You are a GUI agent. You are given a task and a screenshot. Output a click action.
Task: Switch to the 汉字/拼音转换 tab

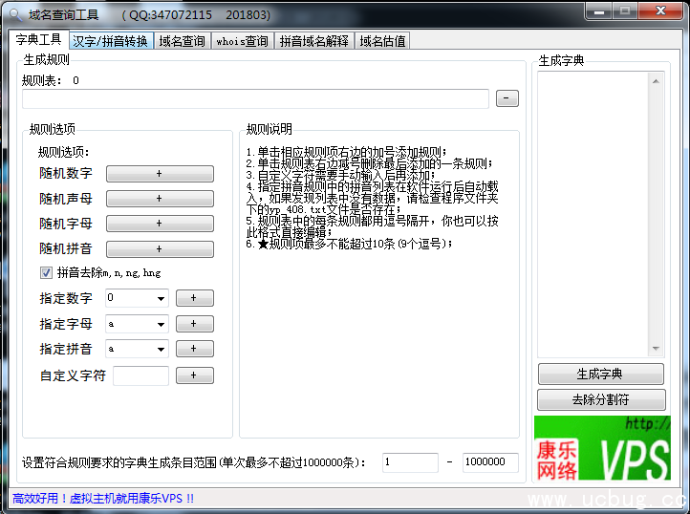coord(110,41)
